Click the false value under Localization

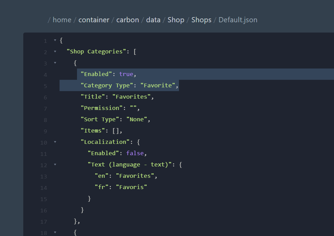[134, 153]
